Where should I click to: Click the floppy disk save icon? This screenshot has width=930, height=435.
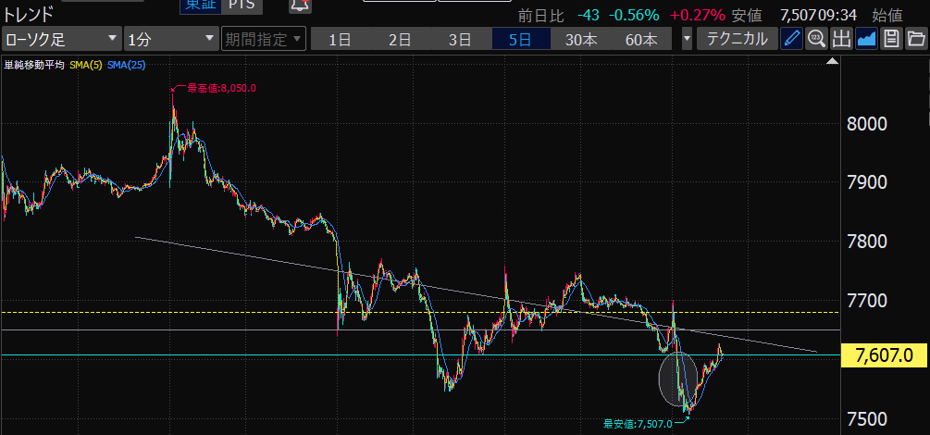coord(891,39)
